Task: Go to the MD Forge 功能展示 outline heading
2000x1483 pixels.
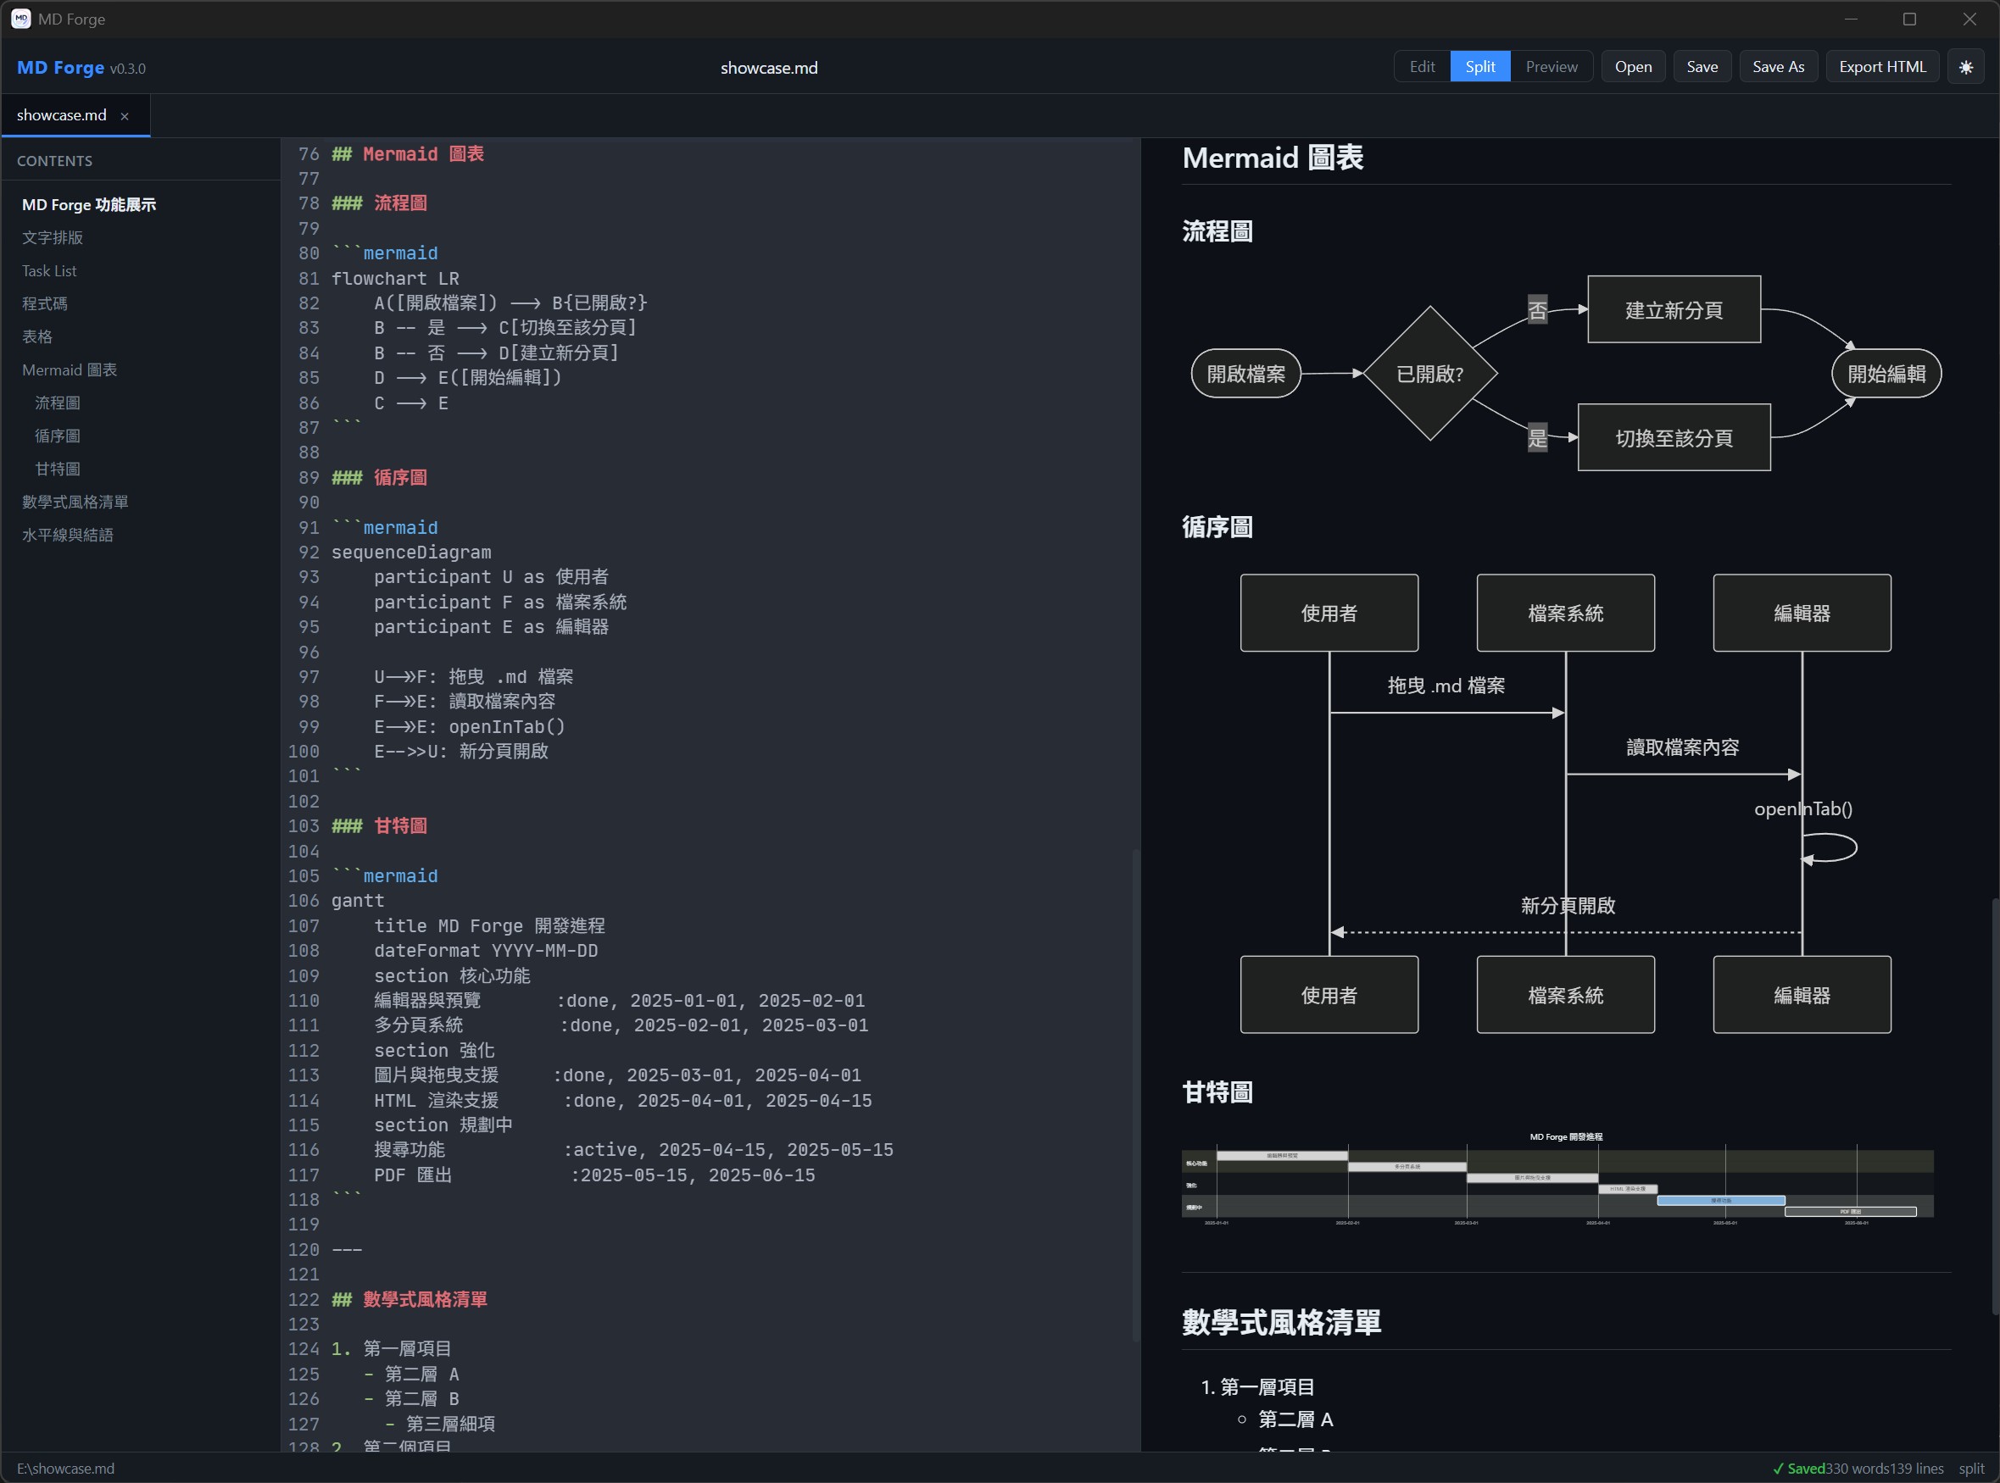Action: [89, 205]
